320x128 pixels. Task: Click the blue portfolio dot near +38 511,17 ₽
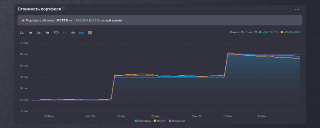click(260, 32)
